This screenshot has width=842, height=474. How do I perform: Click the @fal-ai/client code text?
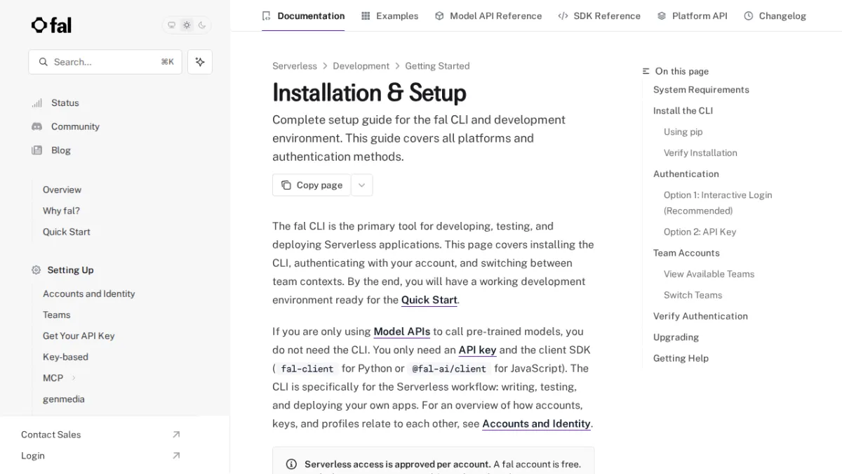tap(449, 369)
